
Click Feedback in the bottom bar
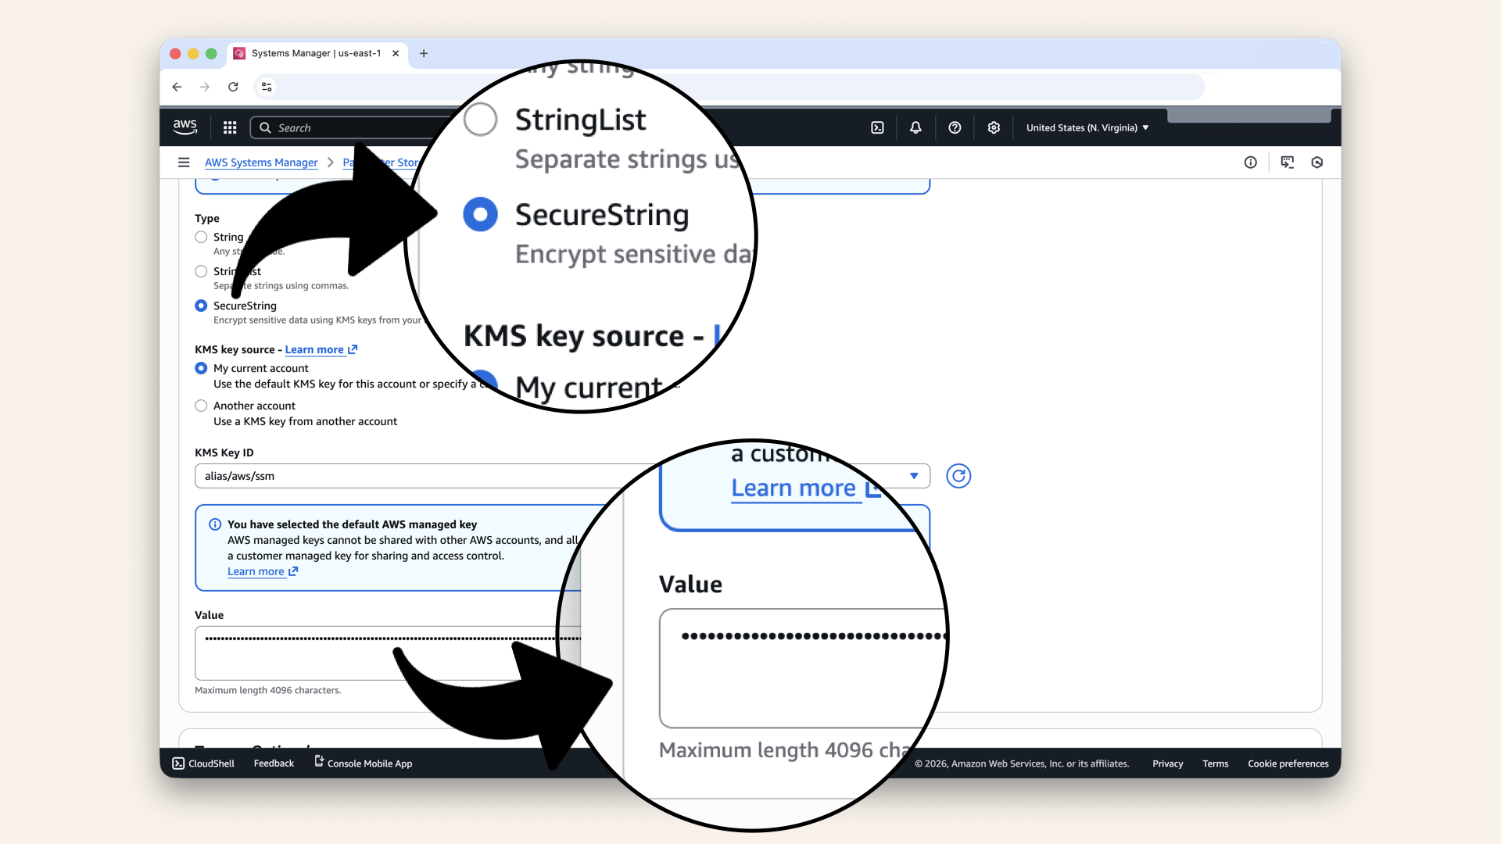[x=273, y=764]
